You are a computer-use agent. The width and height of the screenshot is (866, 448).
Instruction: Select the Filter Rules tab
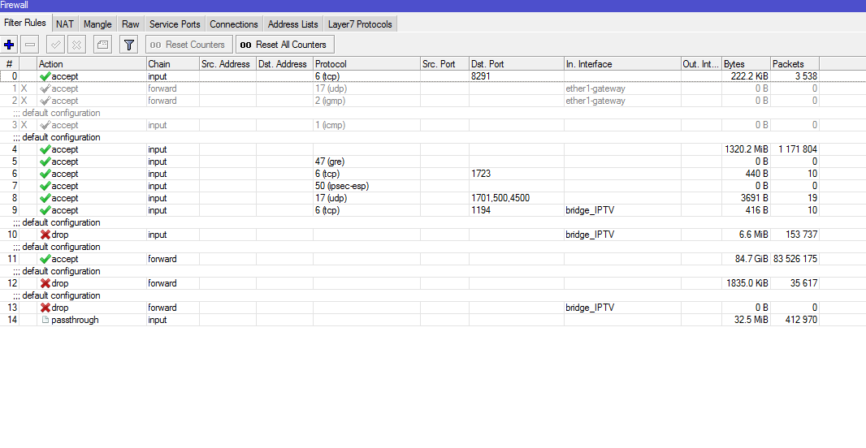25,24
